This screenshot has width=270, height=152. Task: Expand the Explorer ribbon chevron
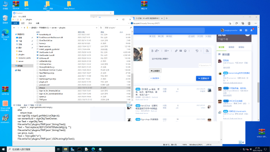pos(129,23)
